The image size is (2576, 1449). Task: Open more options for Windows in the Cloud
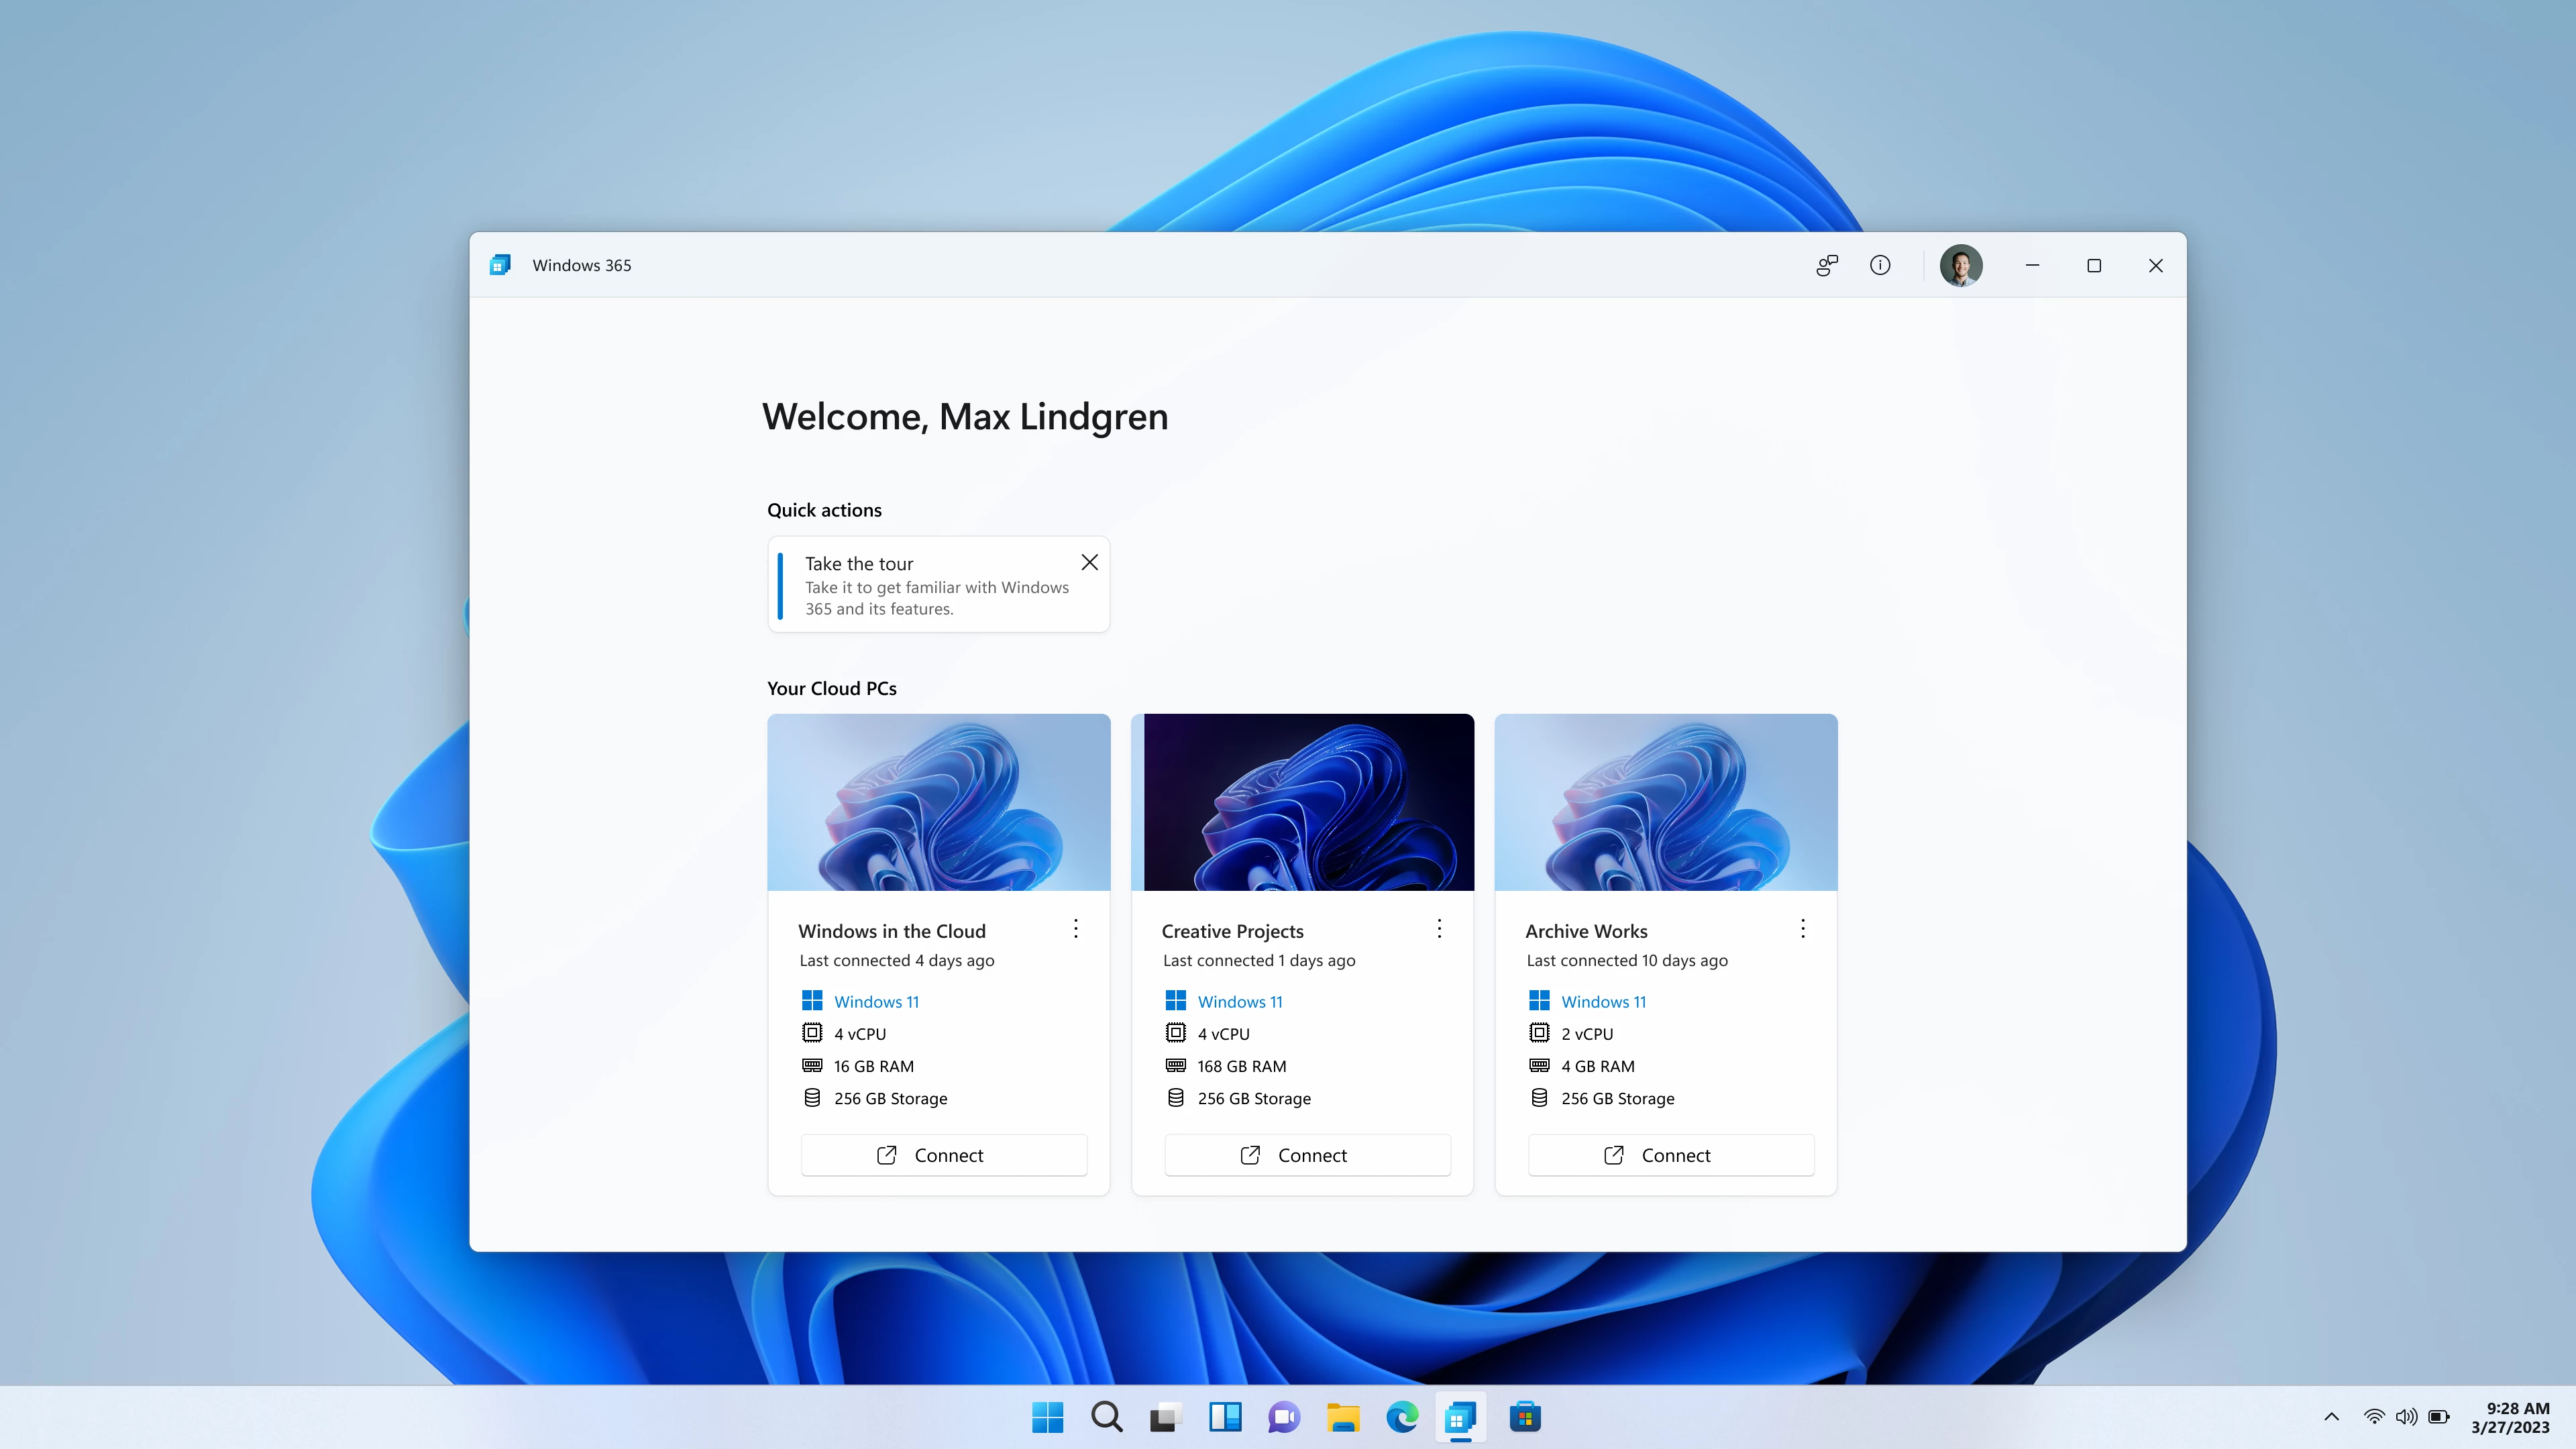1076,929
